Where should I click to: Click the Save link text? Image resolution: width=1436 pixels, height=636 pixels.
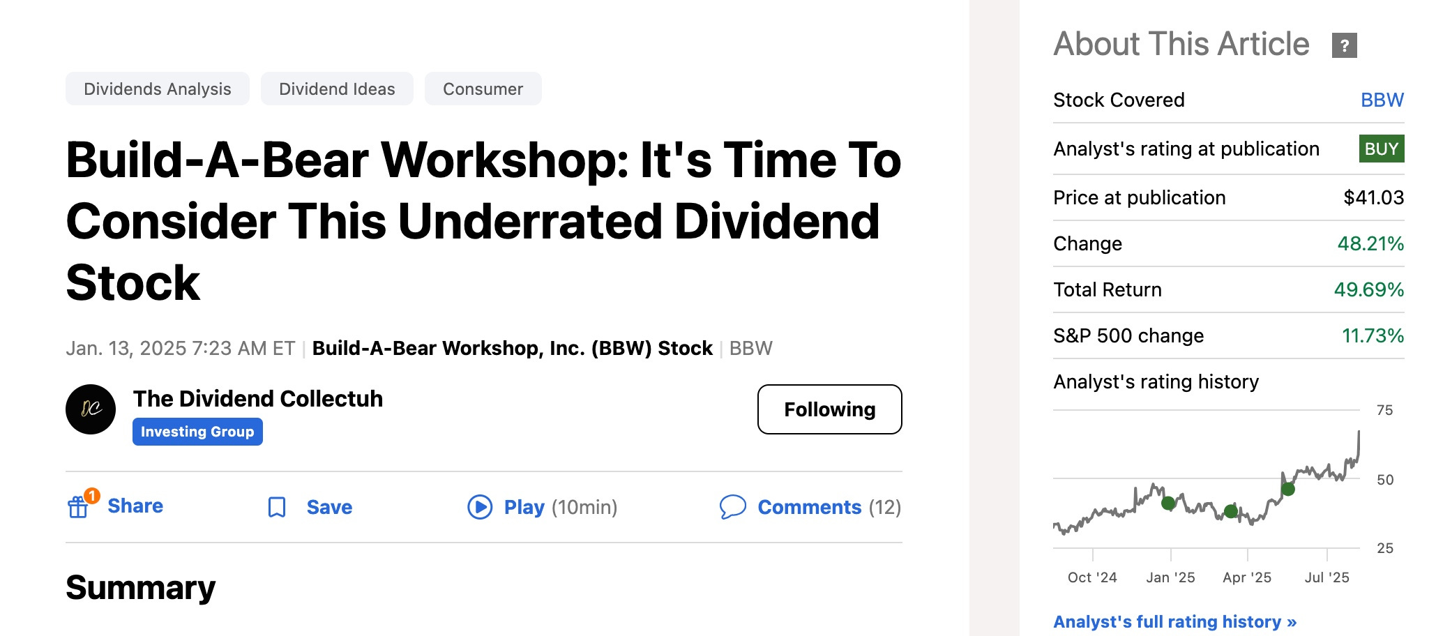pos(329,507)
